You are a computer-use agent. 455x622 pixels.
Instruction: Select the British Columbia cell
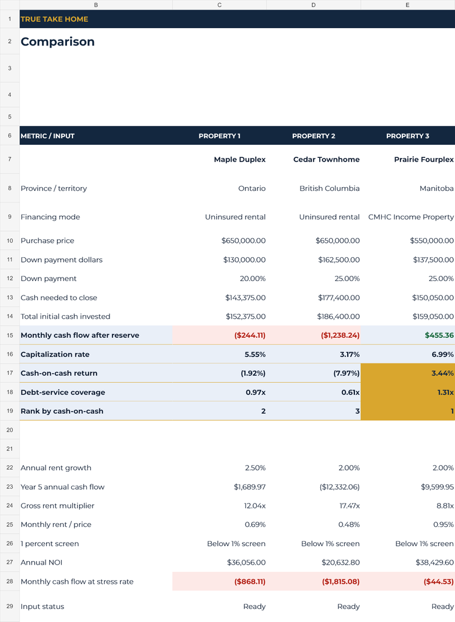tap(313, 188)
